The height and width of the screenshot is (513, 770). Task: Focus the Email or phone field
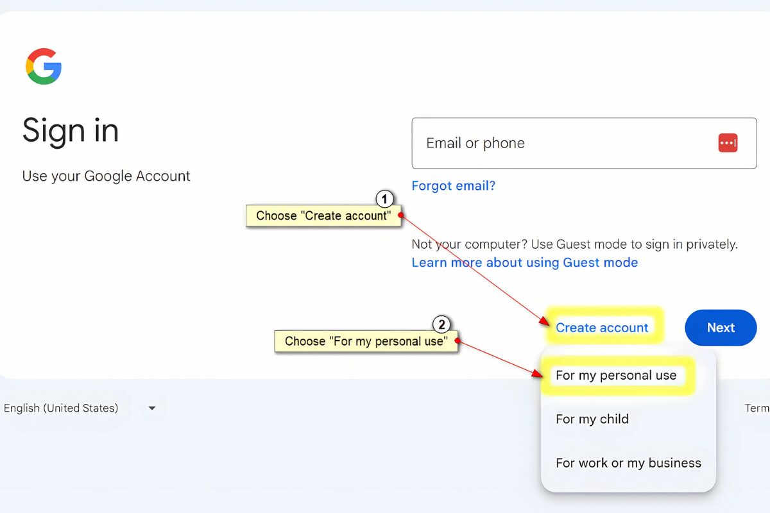(584, 143)
